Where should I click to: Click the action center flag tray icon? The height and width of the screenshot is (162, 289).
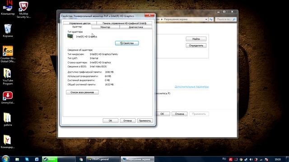coord(266,159)
